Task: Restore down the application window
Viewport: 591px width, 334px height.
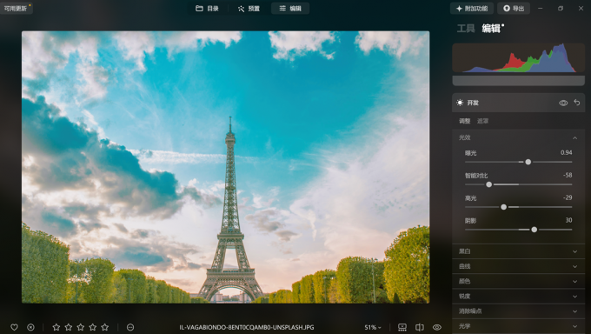Action: pyautogui.click(x=561, y=9)
